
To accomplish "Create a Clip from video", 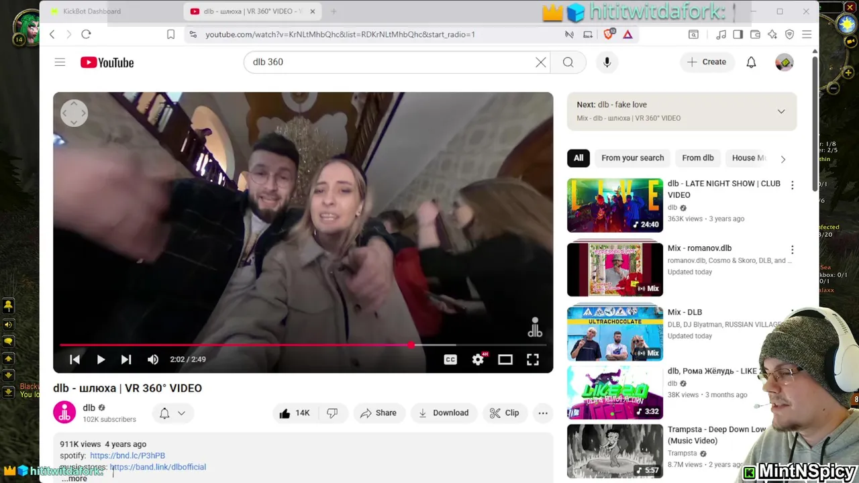I will coord(505,413).
